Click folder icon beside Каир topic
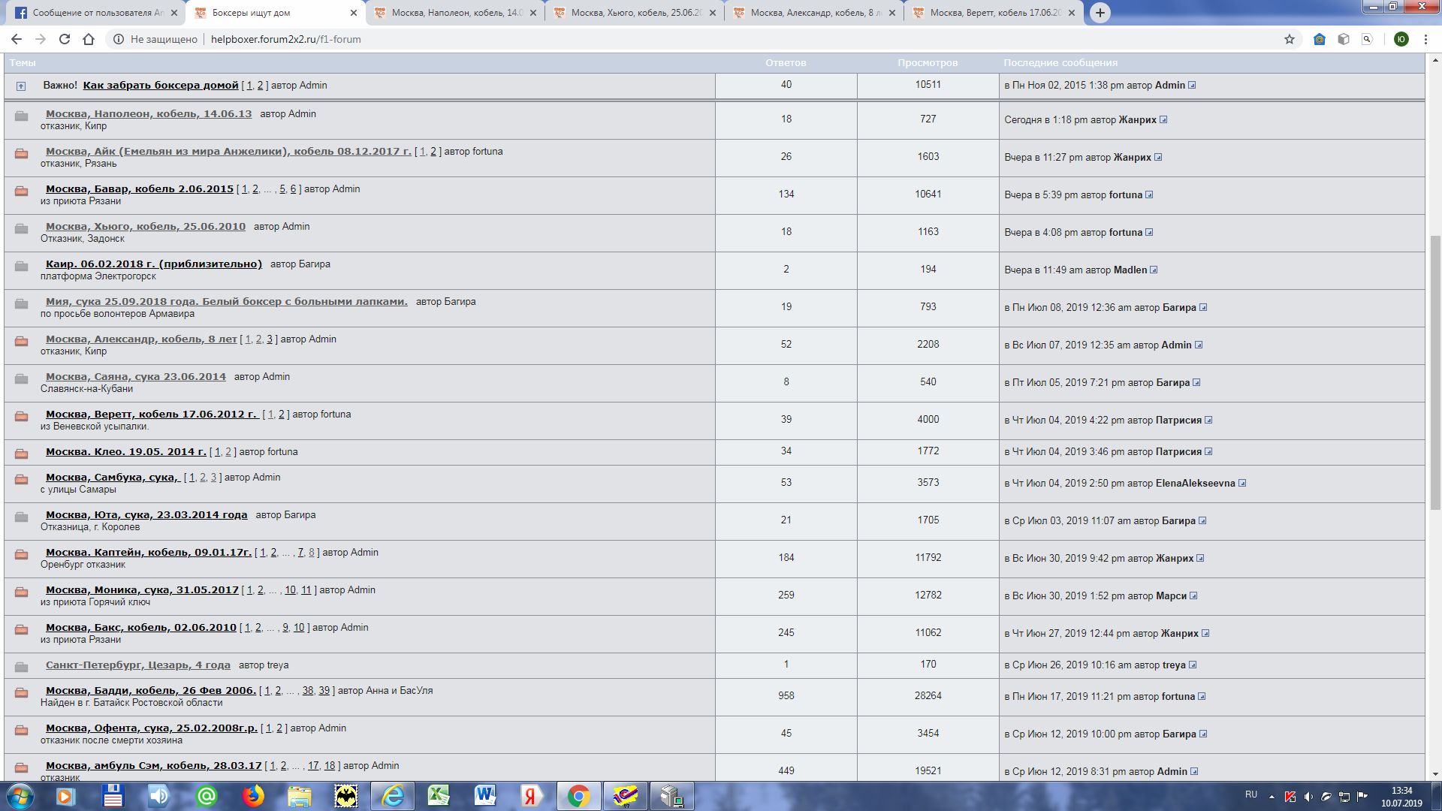The width and height of the screenshot is (1442, 811). pyautogui.click(x=22, y=267)
